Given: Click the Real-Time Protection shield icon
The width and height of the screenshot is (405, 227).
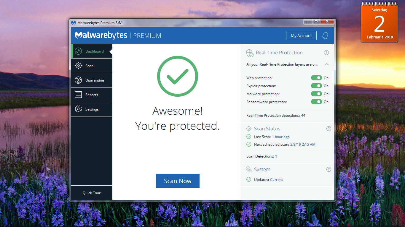Looking at the screenshot, I should pos(249,53).
